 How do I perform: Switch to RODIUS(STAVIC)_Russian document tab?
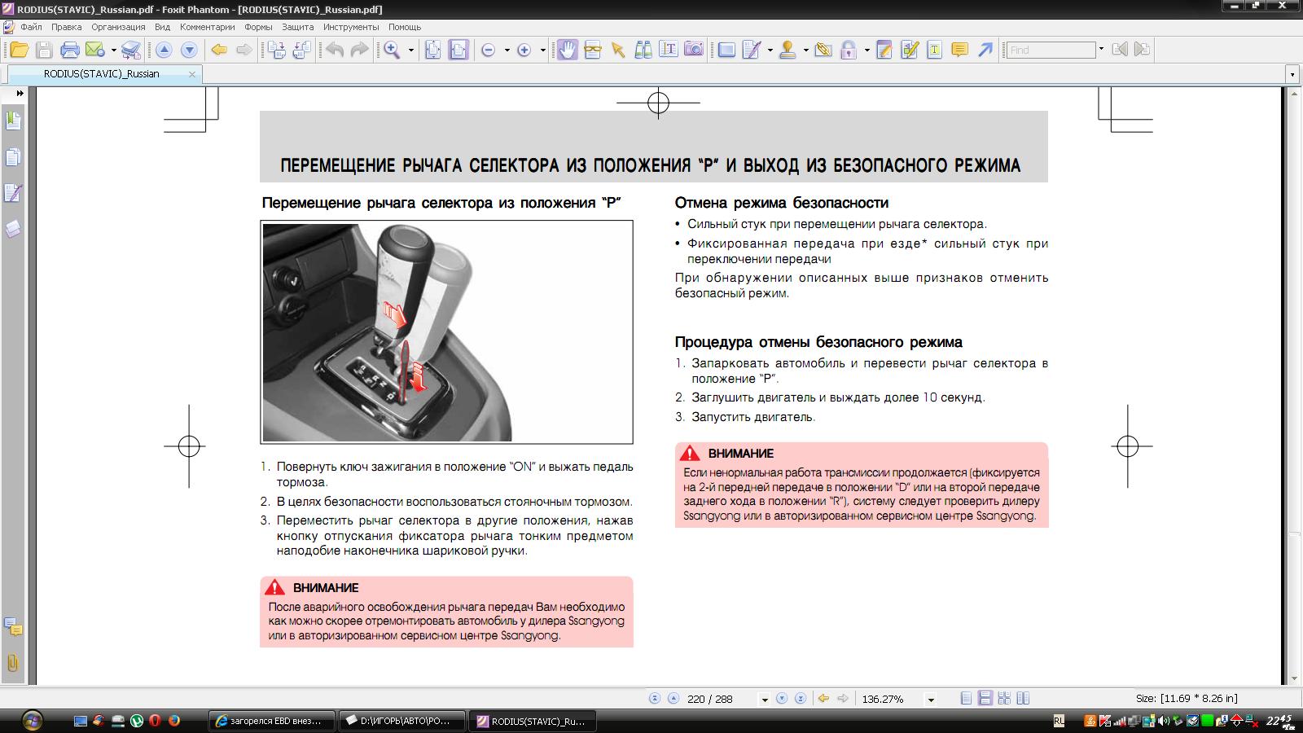(x=102, y=74)
